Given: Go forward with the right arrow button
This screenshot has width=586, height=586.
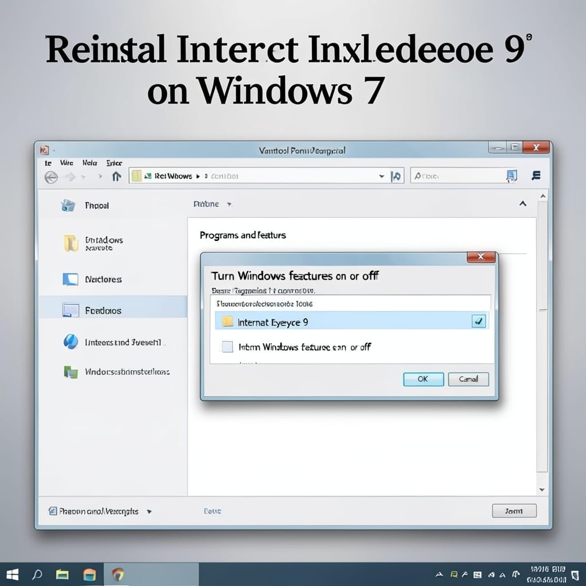Looking at the screenshot, I should [x=69, y=177].
